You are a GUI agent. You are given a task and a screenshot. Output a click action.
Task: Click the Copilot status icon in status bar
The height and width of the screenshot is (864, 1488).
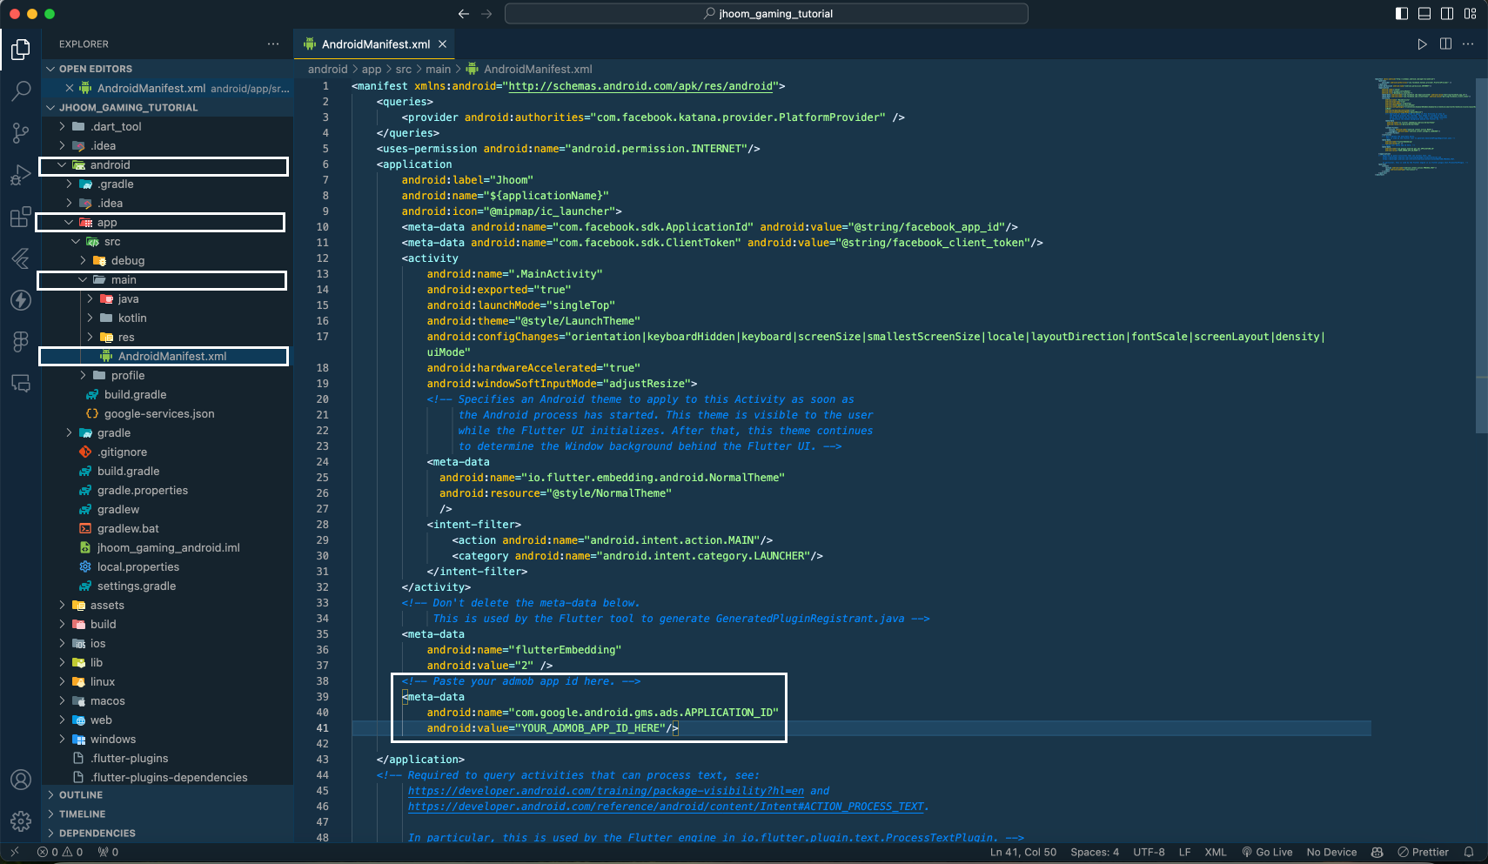click(x=1377, y=853)
